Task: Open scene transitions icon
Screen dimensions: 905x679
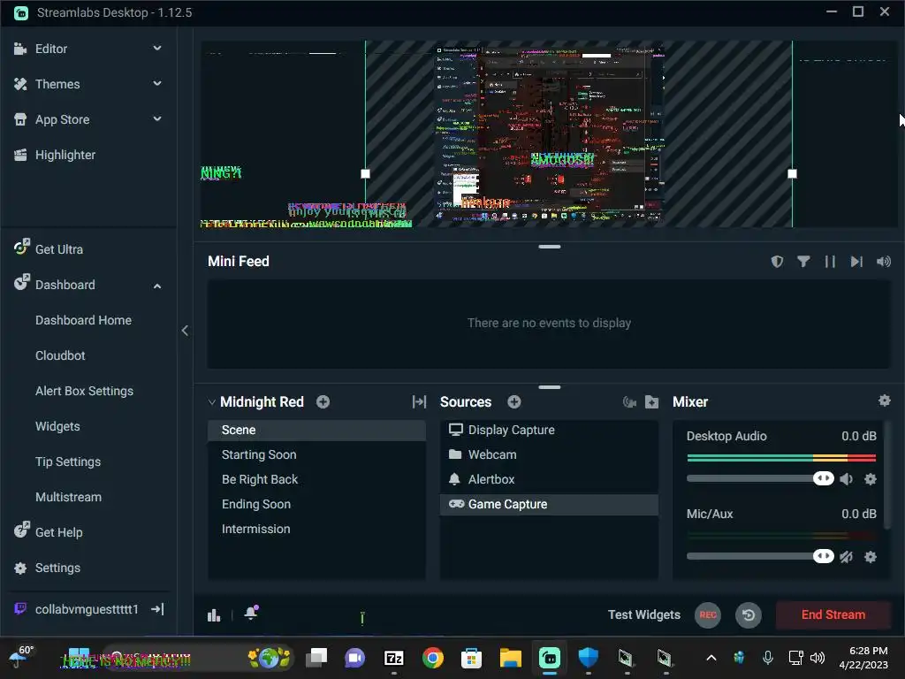Action: pos(419,402)
